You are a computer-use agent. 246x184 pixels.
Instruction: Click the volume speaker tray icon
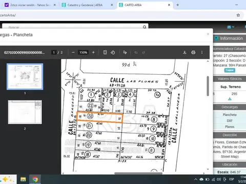[219, 179]
